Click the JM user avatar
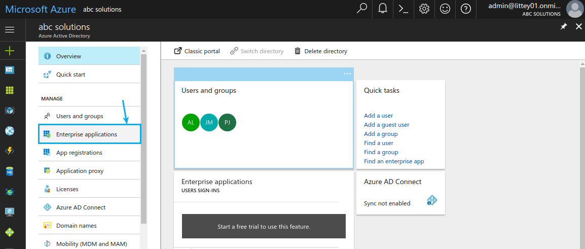This screenshot has height=249, width=585. click(x=209, y=122)
